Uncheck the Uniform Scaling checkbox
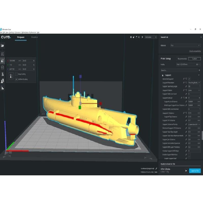This screenshot has height=203, width=203. pyautogui.click(x=16, y=79)
